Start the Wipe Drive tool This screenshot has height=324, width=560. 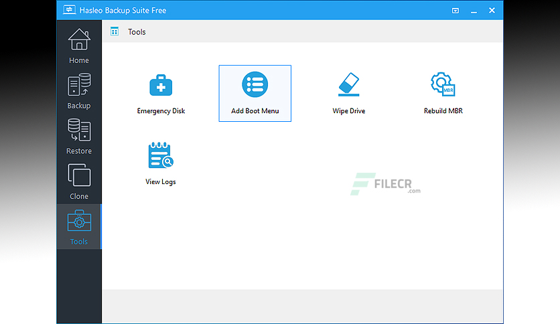[348, 94]
